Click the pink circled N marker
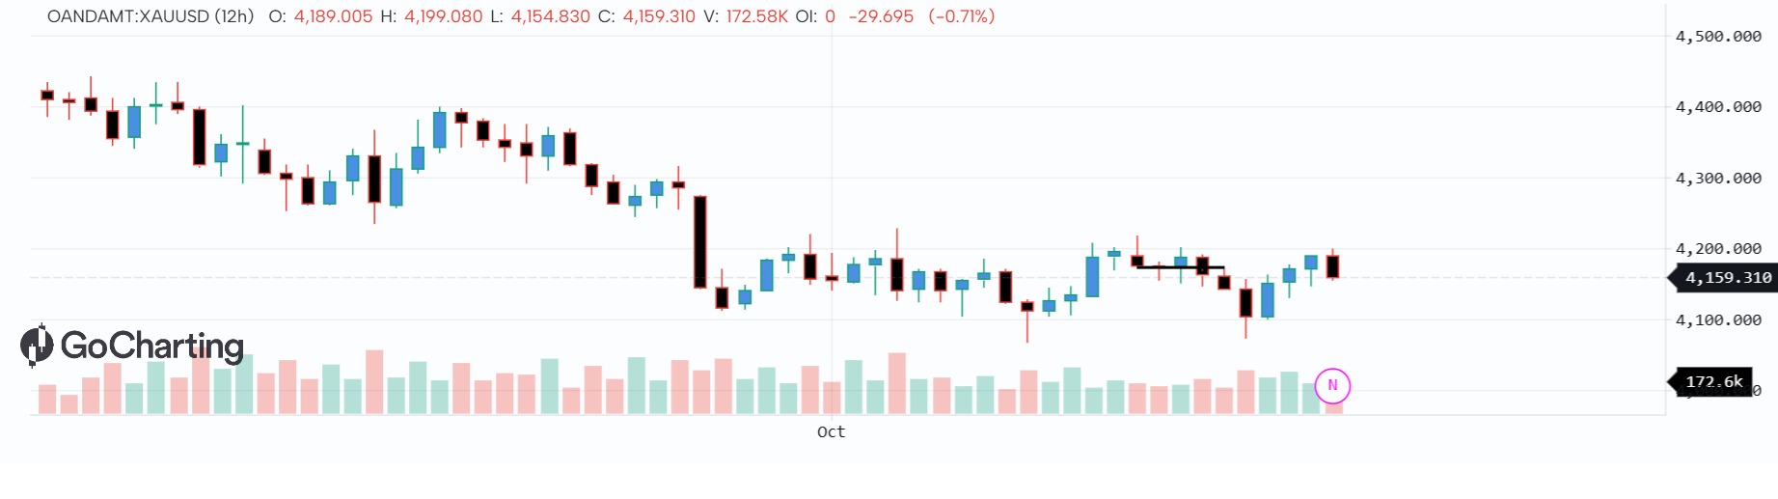Viewport: 1778px width, 499px height. pyautogui.click(x=1332, y=385)
